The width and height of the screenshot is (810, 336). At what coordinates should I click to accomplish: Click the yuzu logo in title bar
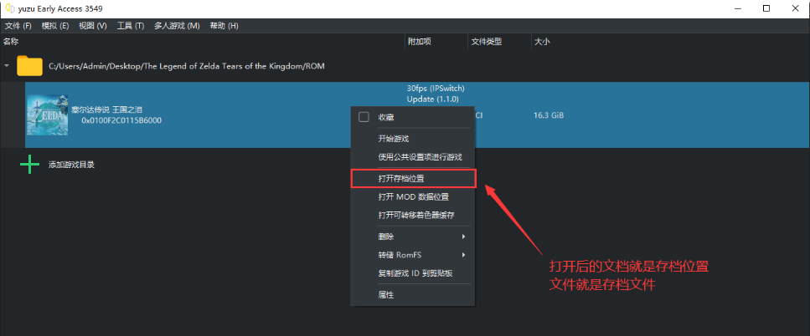(x=9, y=8)
